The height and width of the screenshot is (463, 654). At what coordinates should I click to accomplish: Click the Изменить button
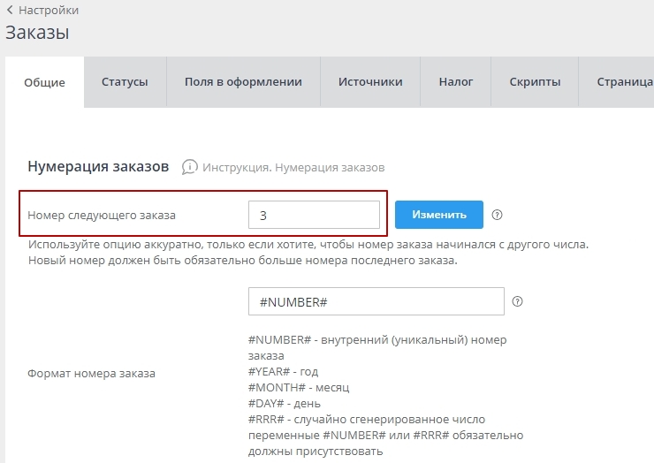[439, 215]
